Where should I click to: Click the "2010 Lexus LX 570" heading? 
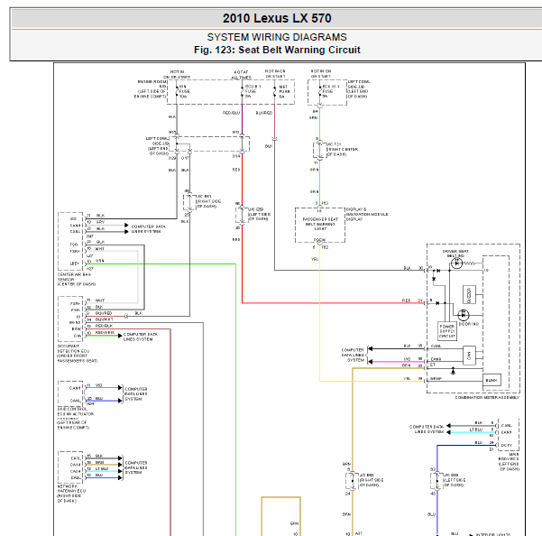[x=277, y=18]
